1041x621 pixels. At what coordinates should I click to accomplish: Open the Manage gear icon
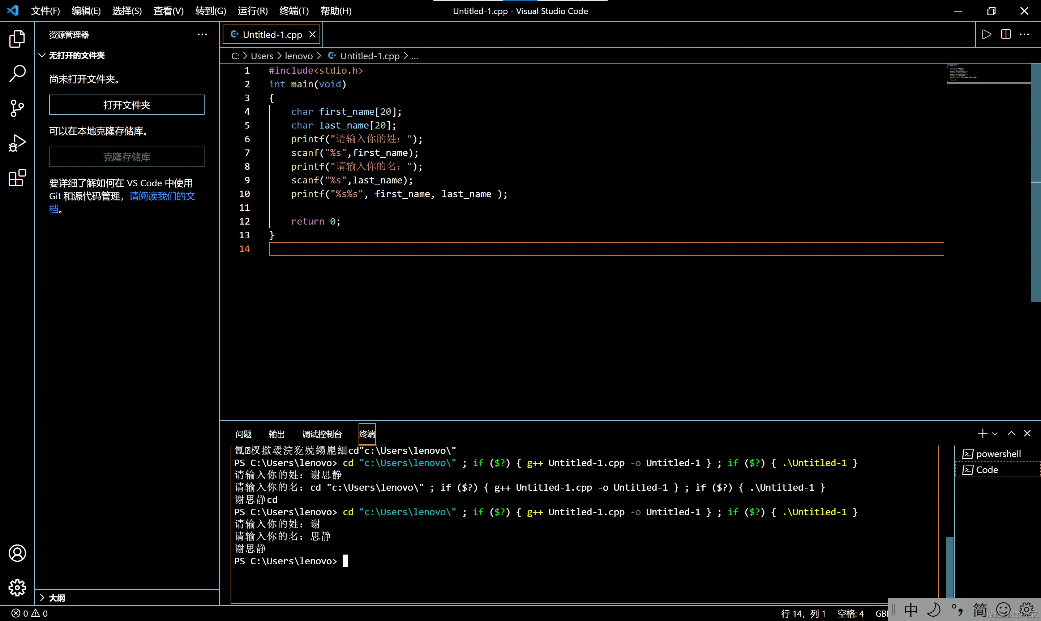17,587
